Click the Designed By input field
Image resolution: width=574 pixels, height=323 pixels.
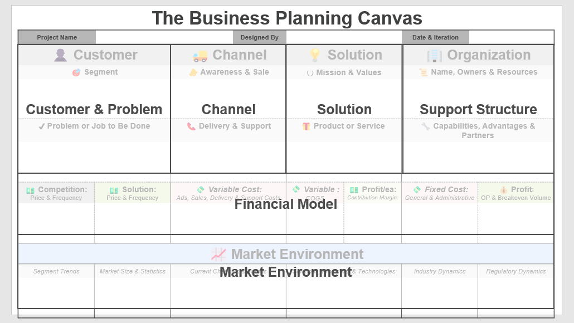coord(344,37)
